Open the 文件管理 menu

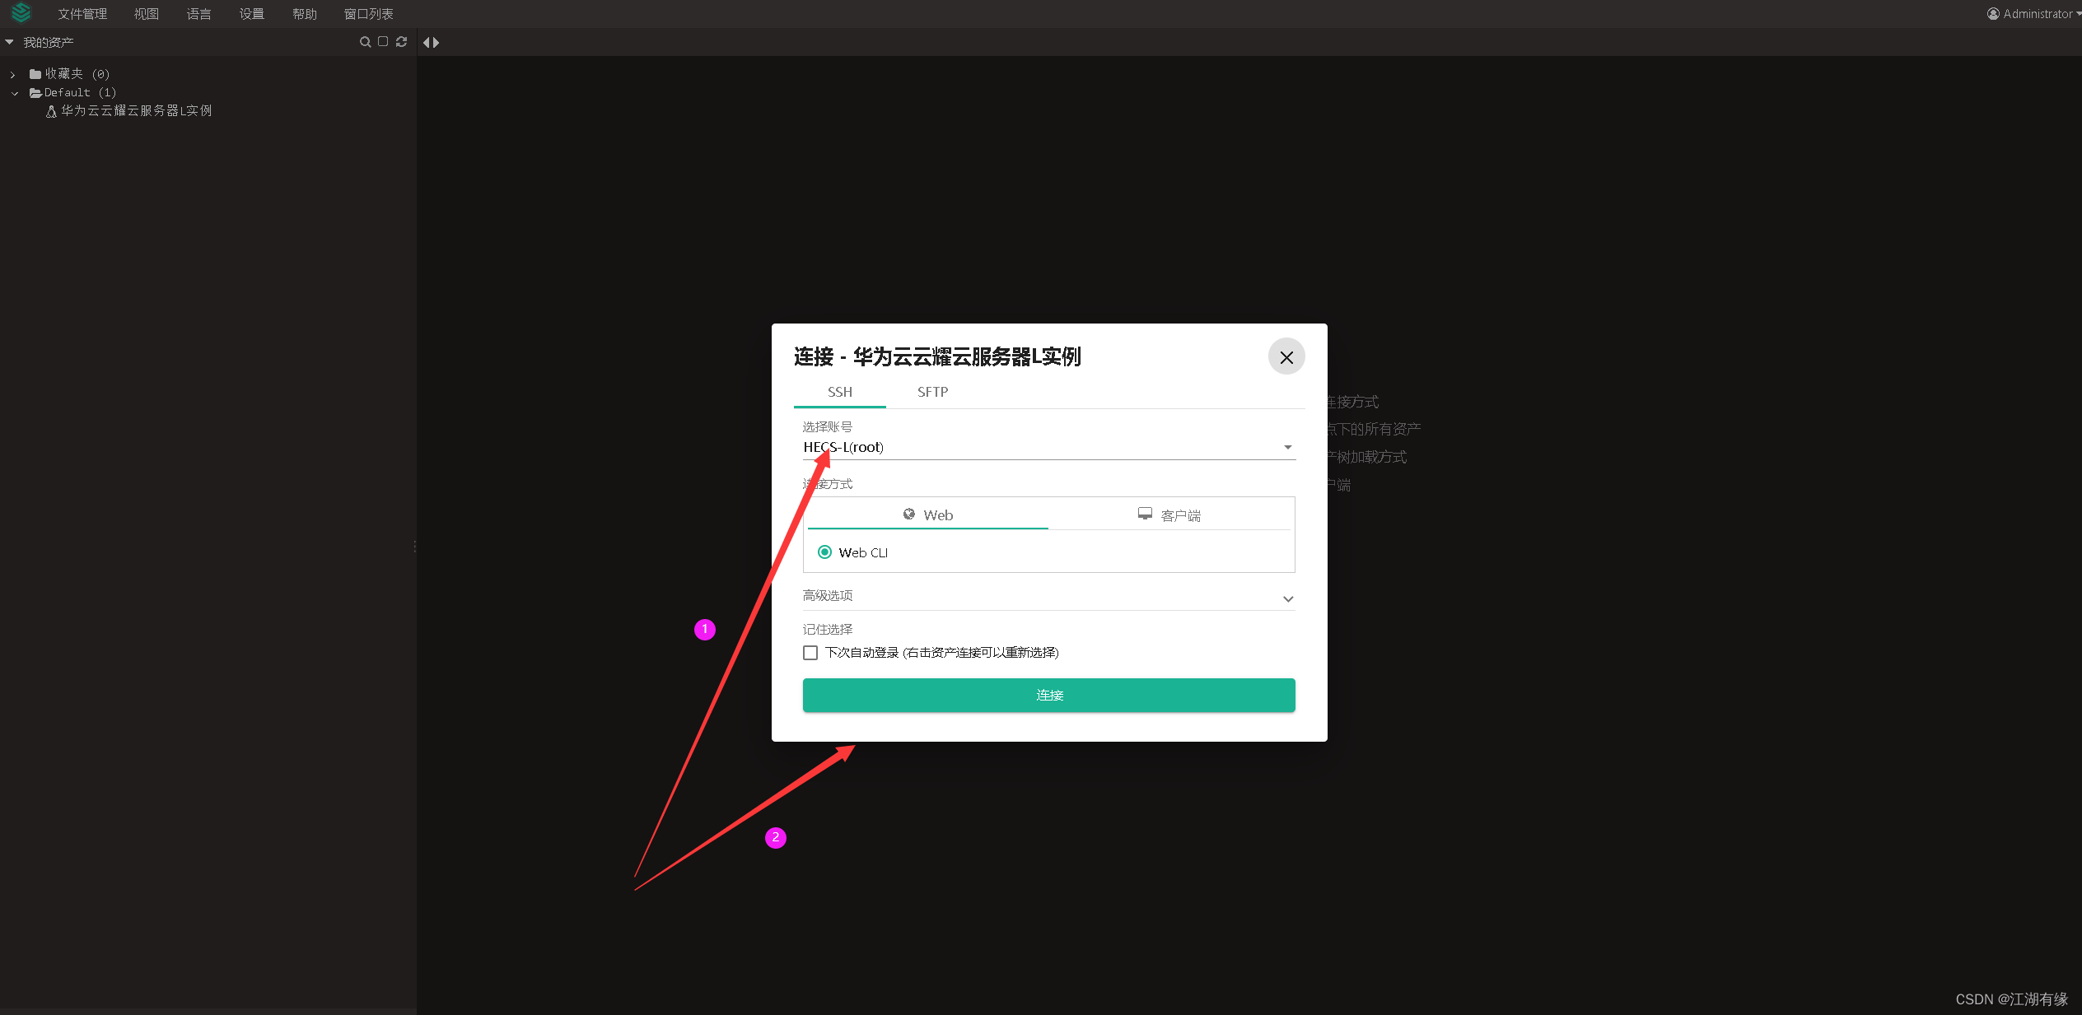click(x=82, y=14)
